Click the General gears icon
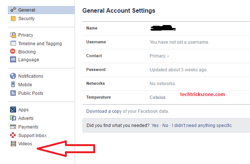This screenshot has width=250, height=164. tap(13, 10)
